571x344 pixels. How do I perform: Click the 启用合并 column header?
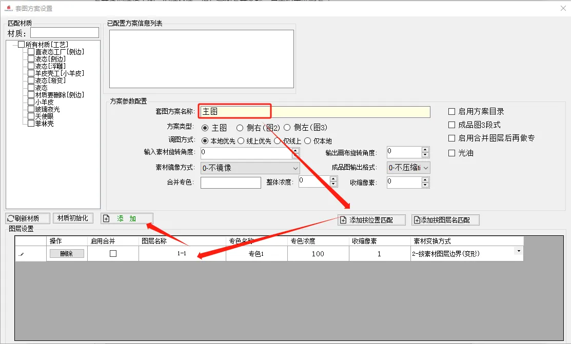click(x=113, y=241)
